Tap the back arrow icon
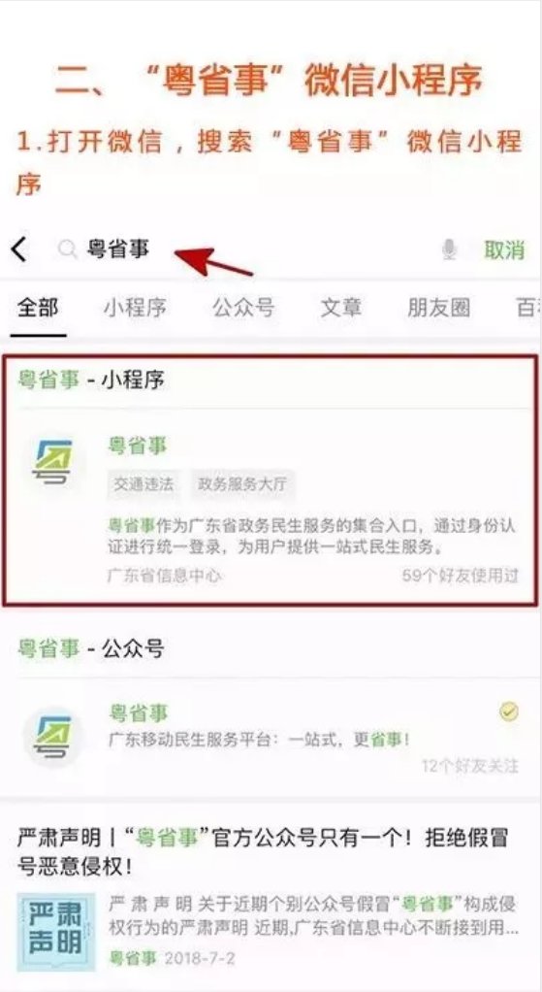 pos(19,249)
